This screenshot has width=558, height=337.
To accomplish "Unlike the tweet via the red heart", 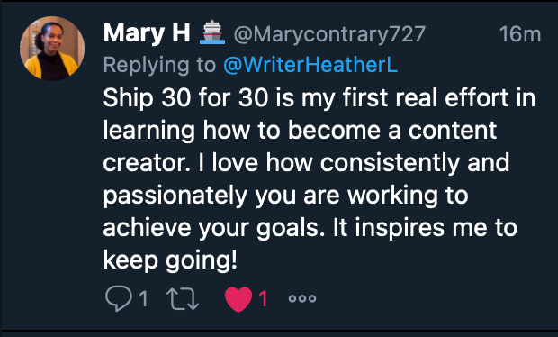I will (x=238, y=299).
